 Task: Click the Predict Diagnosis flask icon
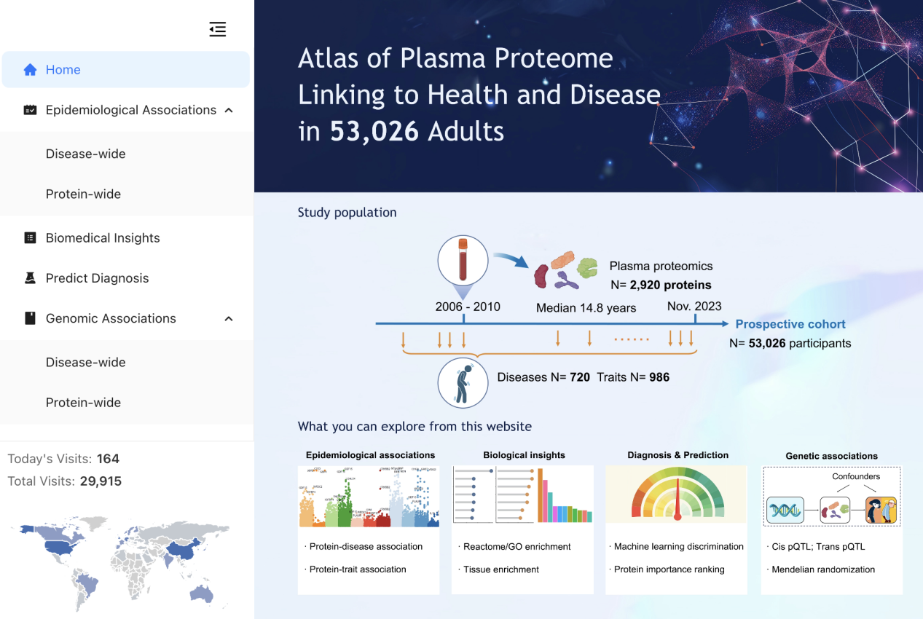pos(30,278)
